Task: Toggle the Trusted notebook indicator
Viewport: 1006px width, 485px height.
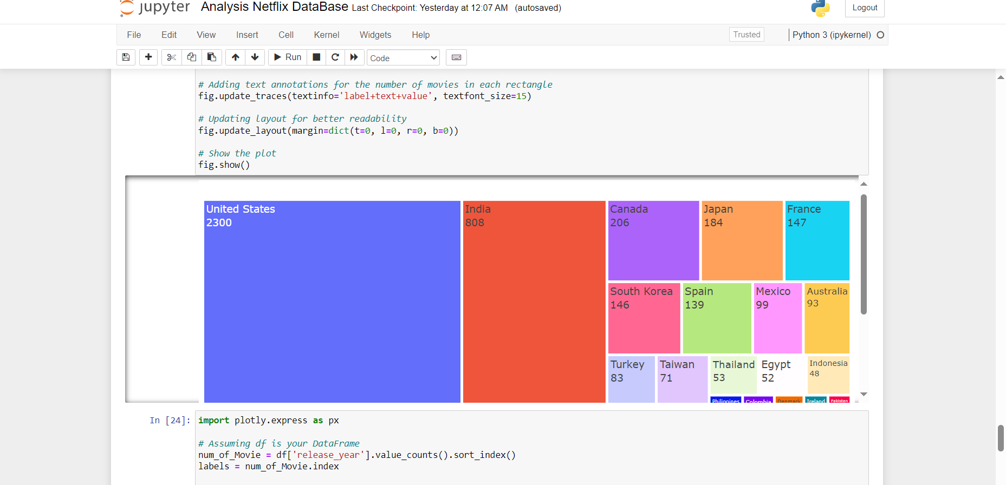Action: 747,35
